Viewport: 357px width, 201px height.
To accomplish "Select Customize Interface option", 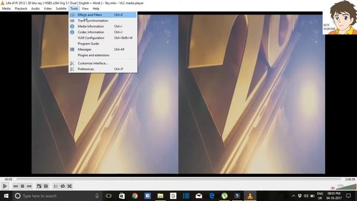I will coord(103,63).
